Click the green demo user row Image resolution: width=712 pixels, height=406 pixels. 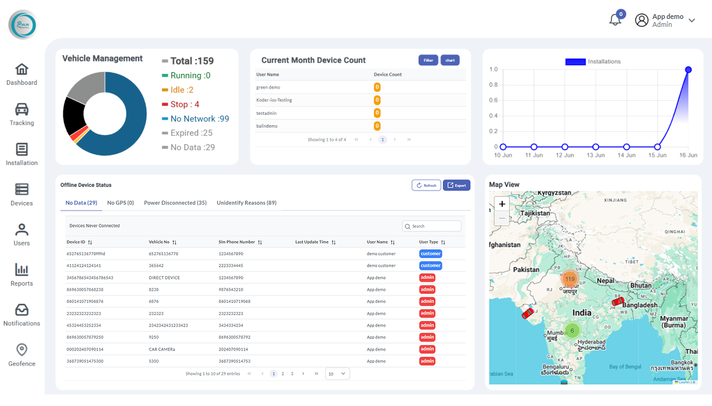(361, 87)
